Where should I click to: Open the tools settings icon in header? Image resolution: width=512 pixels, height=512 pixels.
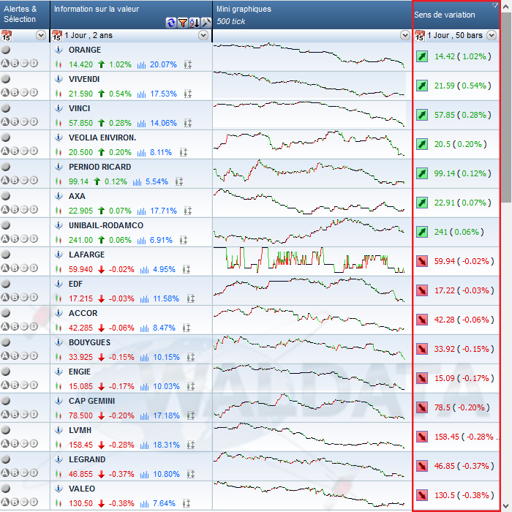click(x=206, y=23)
